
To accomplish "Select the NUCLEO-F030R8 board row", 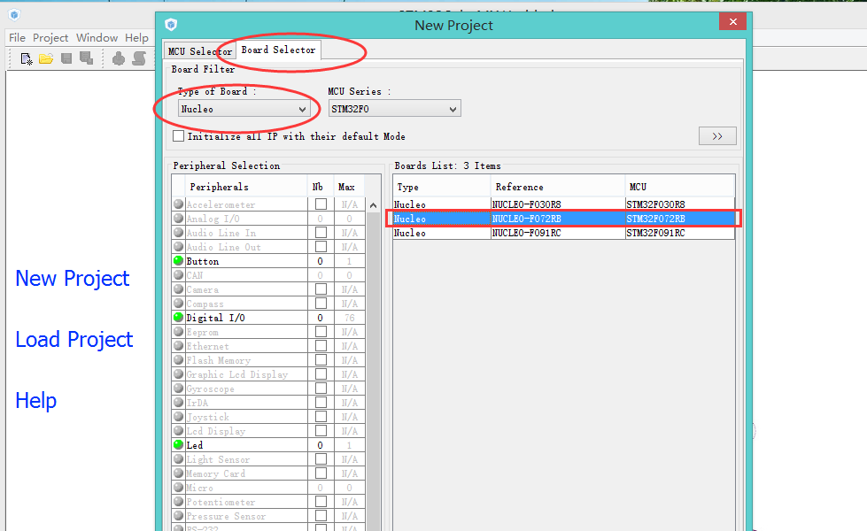I will click(x=564, y=204).
